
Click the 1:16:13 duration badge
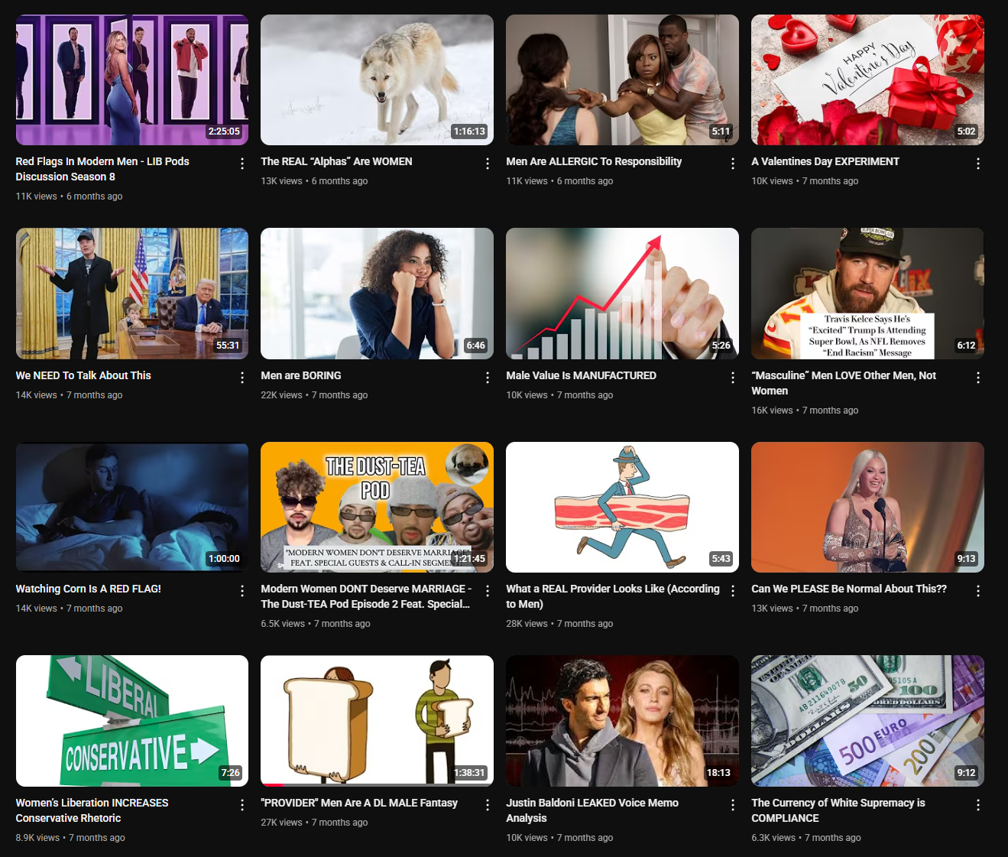point(469,131)
